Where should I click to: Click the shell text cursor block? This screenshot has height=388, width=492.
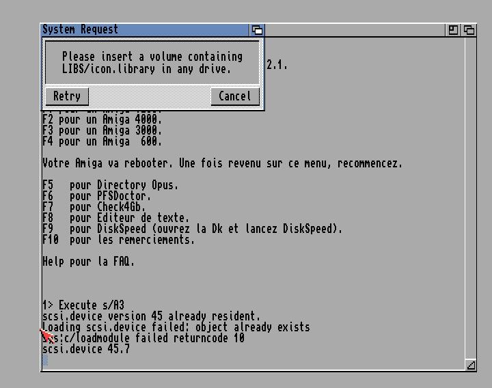[x=45, y=360]
